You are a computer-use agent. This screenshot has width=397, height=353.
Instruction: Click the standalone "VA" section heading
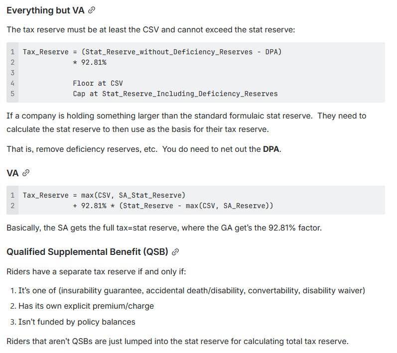click(12, 173)
